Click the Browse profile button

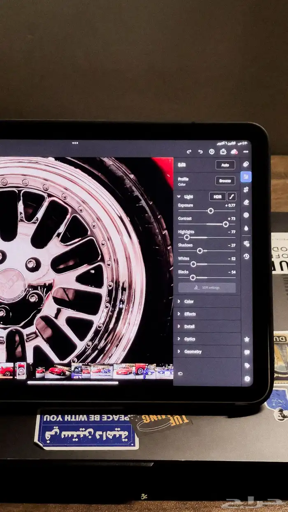coord(225,181)
